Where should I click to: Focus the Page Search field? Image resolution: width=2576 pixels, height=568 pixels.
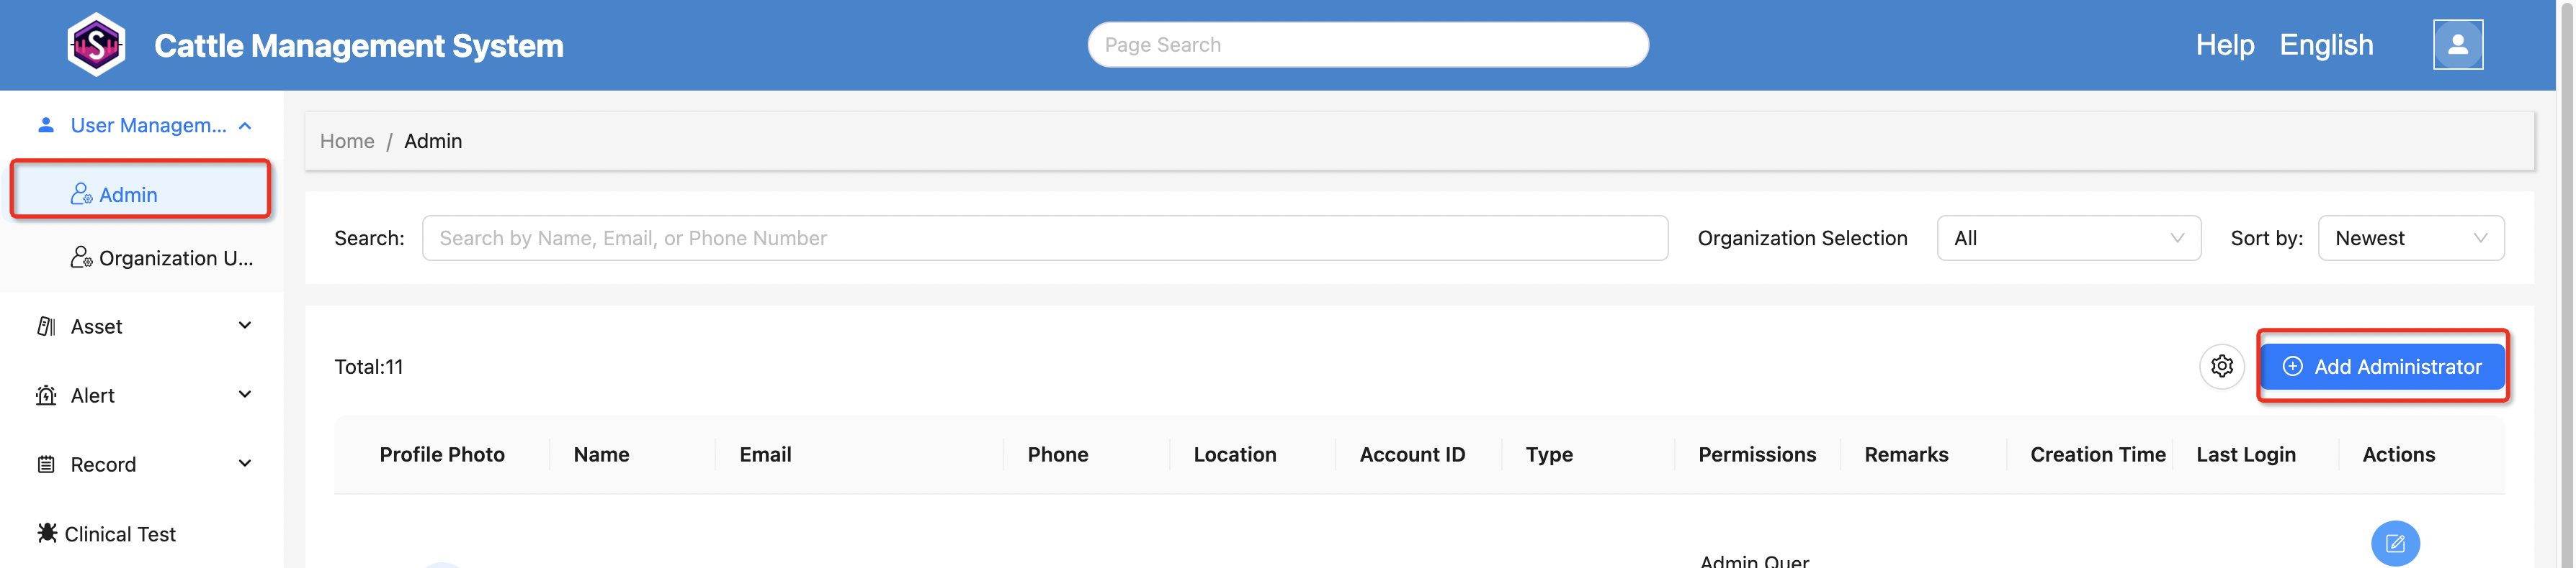coord(1367,45)
